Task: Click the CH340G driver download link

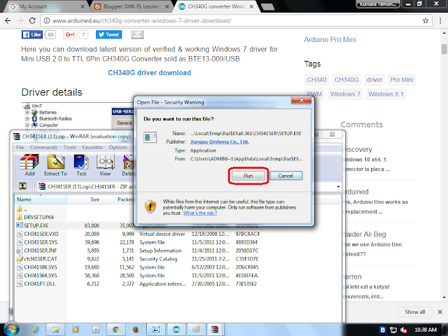Action: point(149,73)
